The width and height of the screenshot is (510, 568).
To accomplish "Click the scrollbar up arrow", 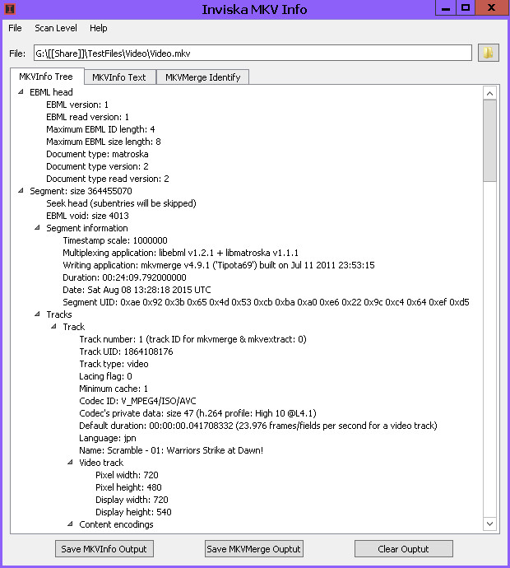I will click(x=489, y=94).
